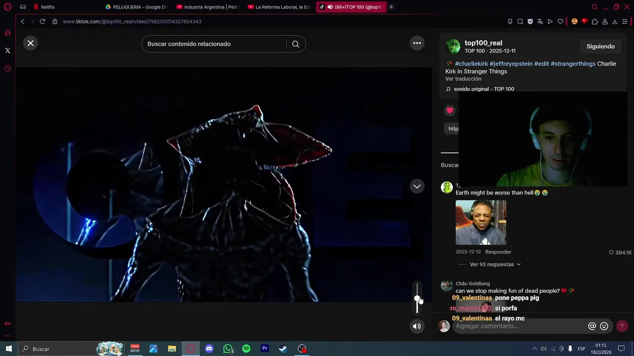The width and height of the screenshot is (634, 356).
Task: Open the Opera GX main menu logo
Action: coord(7,7)
